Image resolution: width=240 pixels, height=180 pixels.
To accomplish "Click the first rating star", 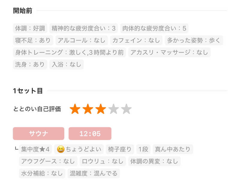I will [75, 109].
